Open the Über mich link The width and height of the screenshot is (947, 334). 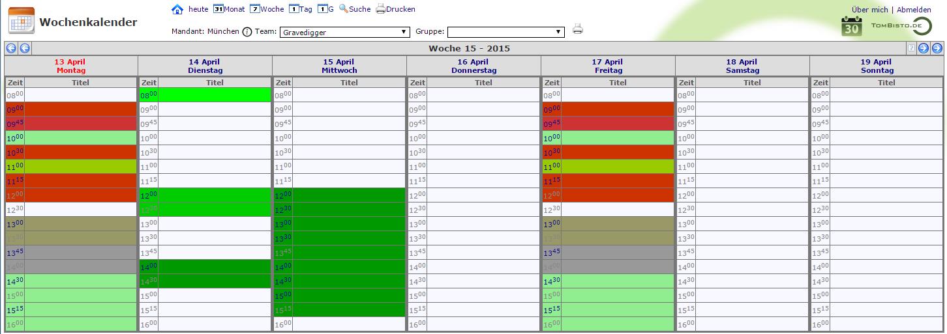tap(869, 10)
